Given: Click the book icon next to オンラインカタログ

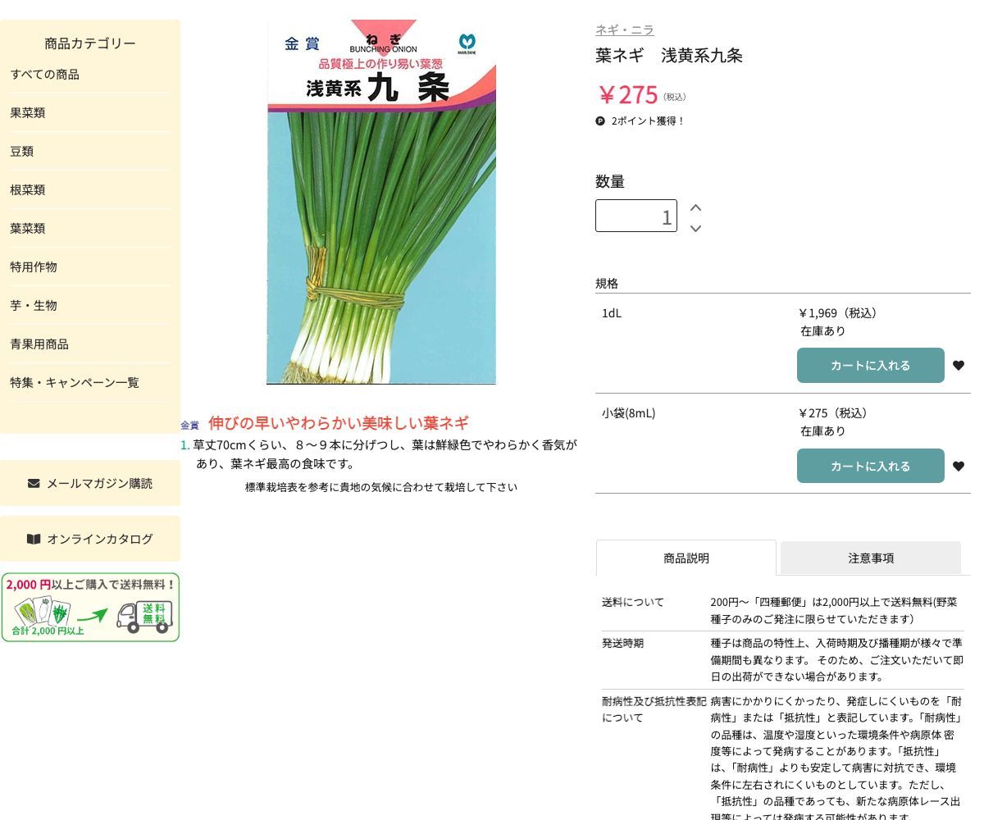Looking at the screenshot, I should tap(34, 539).
